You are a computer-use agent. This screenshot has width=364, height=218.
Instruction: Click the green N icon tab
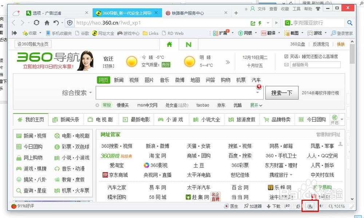(189, 44)
